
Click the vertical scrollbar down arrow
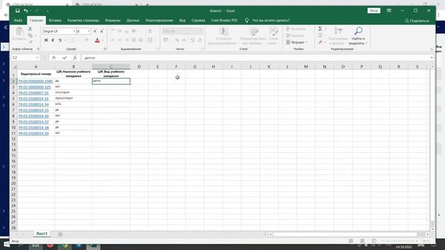tap(432, 228)
